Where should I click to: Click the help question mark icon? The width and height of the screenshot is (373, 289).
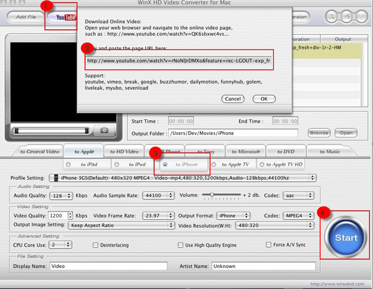click(362, 17)
